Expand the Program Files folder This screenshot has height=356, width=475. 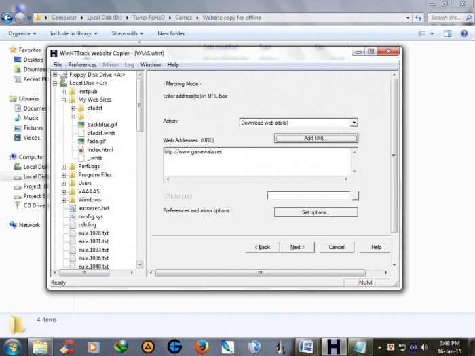point(64,175)
